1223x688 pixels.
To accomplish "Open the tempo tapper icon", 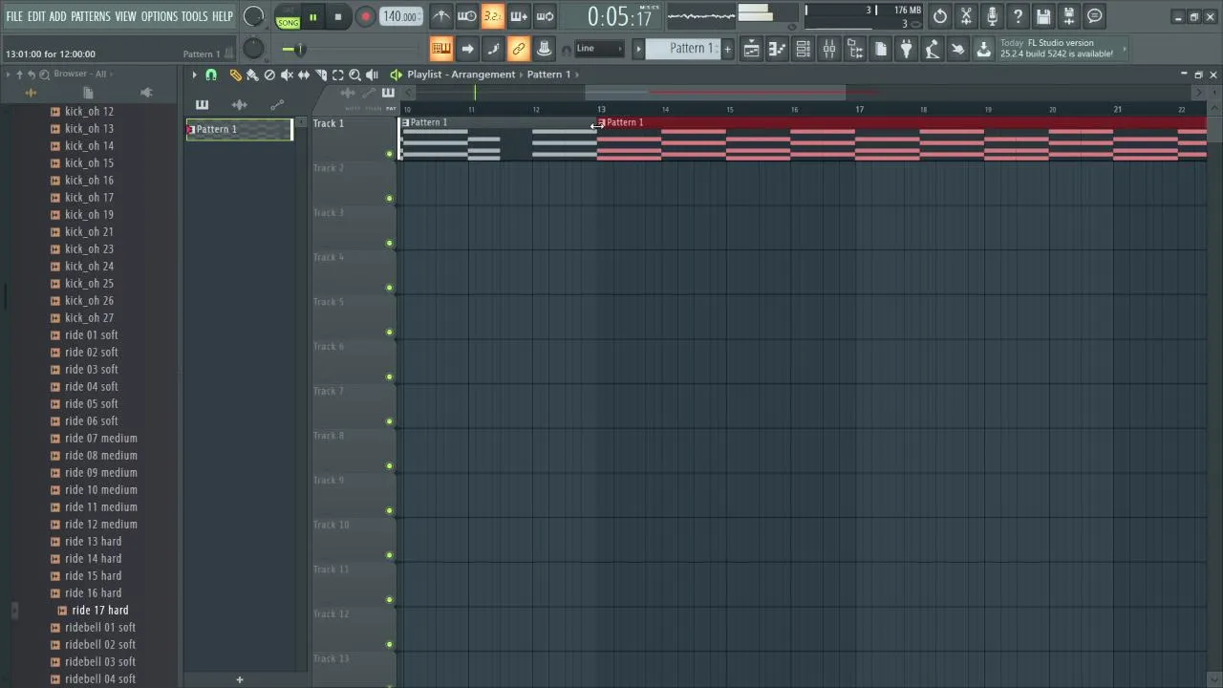I will click(933, 49).
